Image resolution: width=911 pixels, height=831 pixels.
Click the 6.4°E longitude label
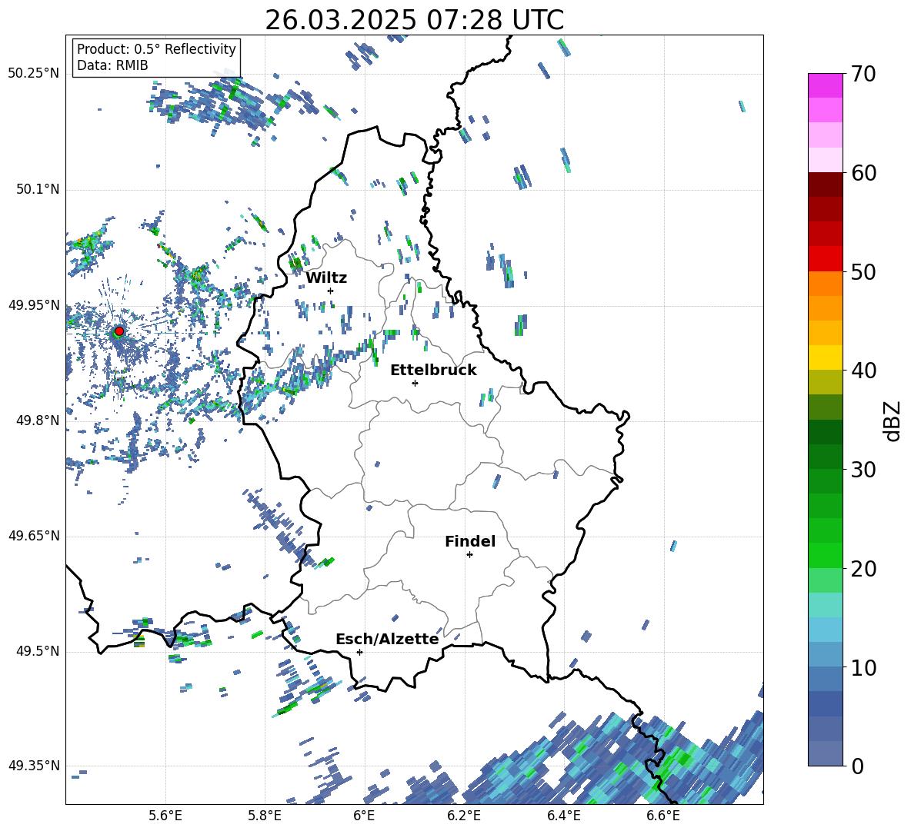(563, 816)
